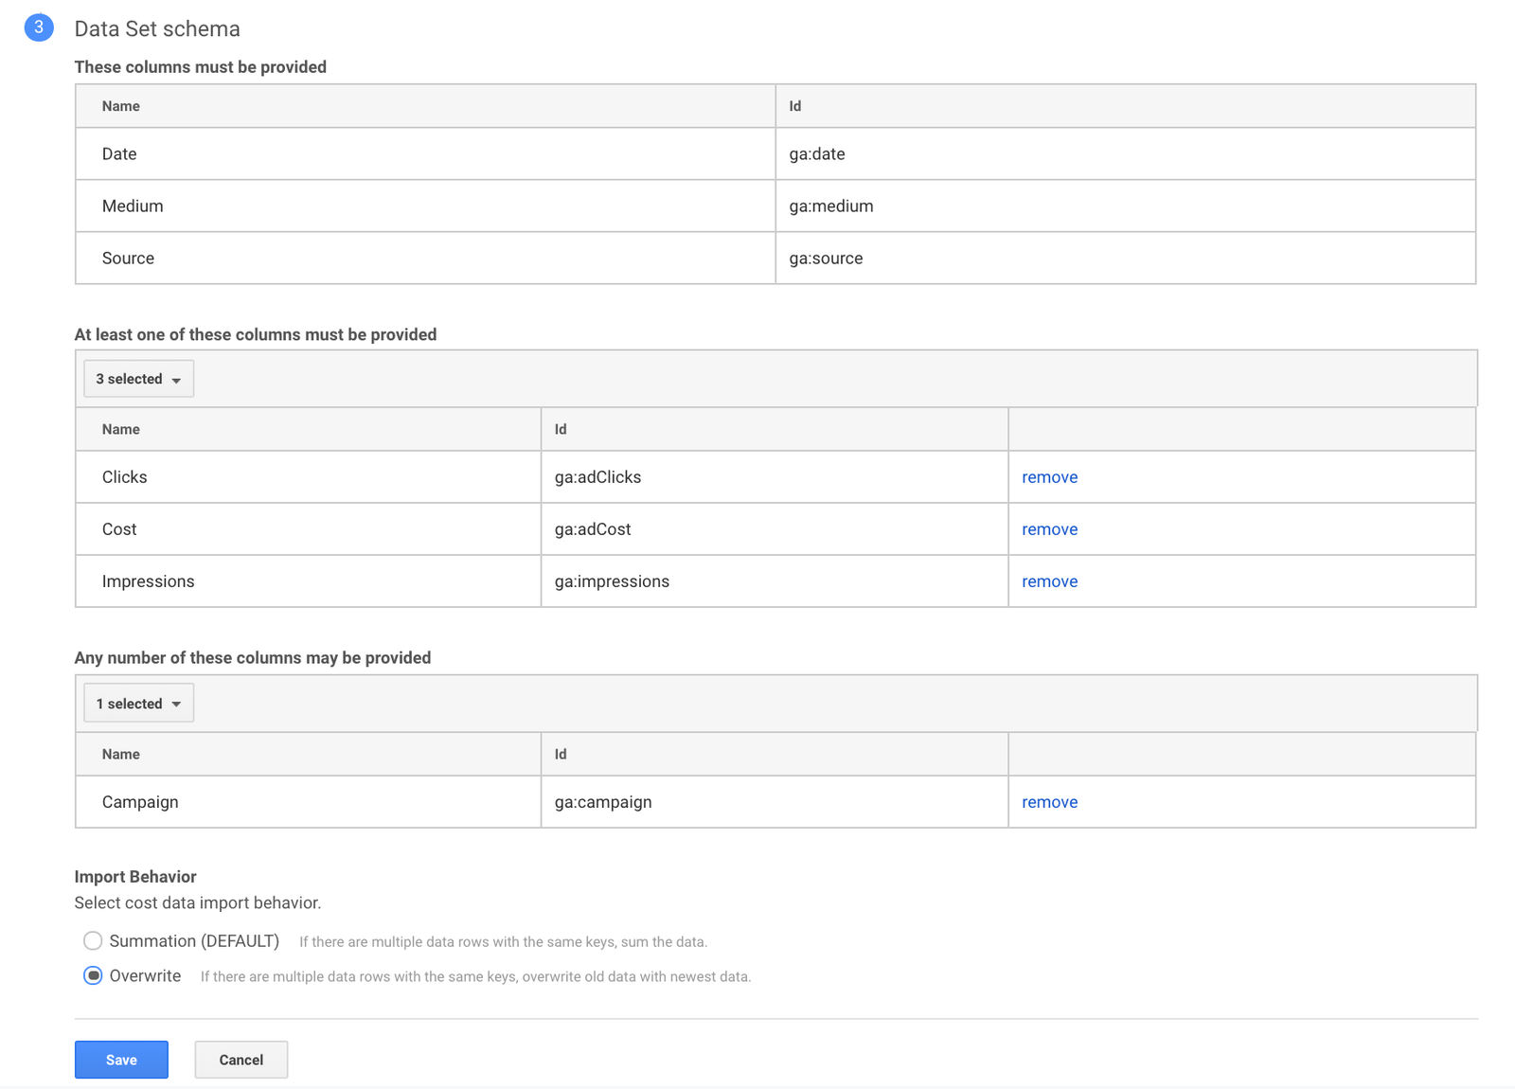Click the 'Source' name cell
This screenshot has width=1515, height=1089.
[x=425, y=258]
